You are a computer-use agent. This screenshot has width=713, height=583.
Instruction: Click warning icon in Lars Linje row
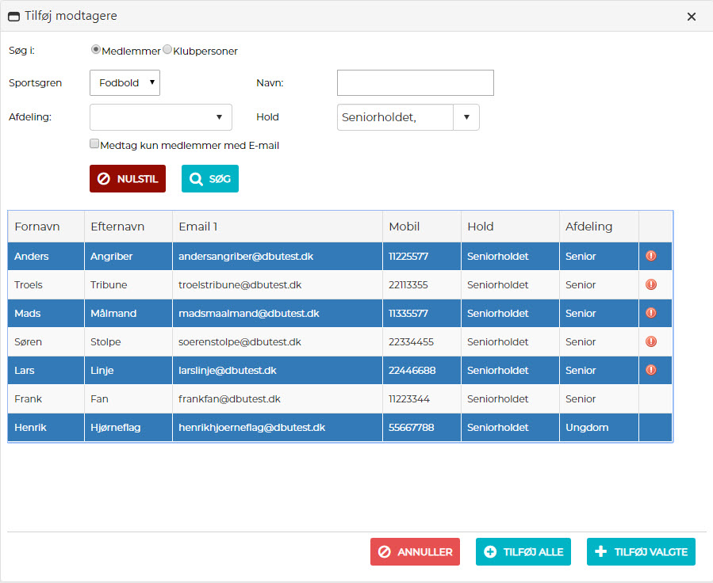point(651,370)
